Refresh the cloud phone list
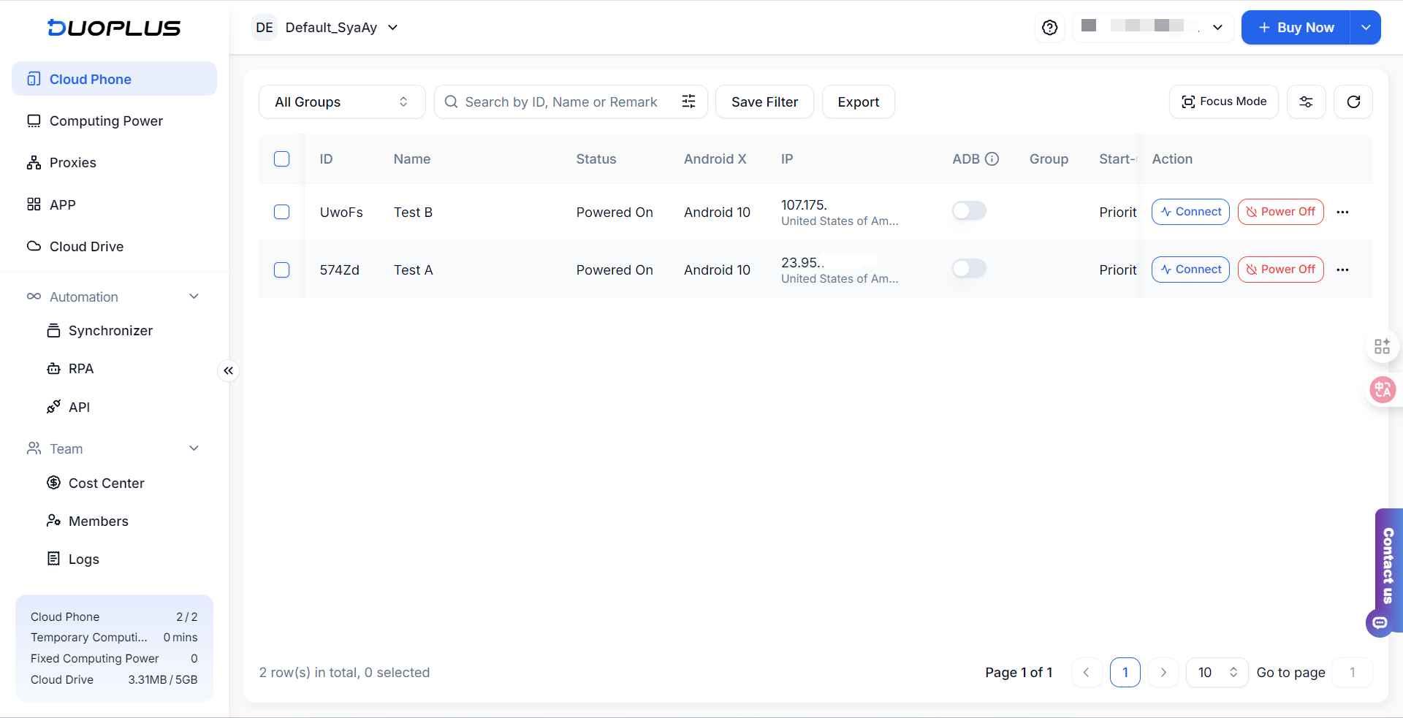The height and width of the screenshot is (718, 1403). tap(1353, 102)
